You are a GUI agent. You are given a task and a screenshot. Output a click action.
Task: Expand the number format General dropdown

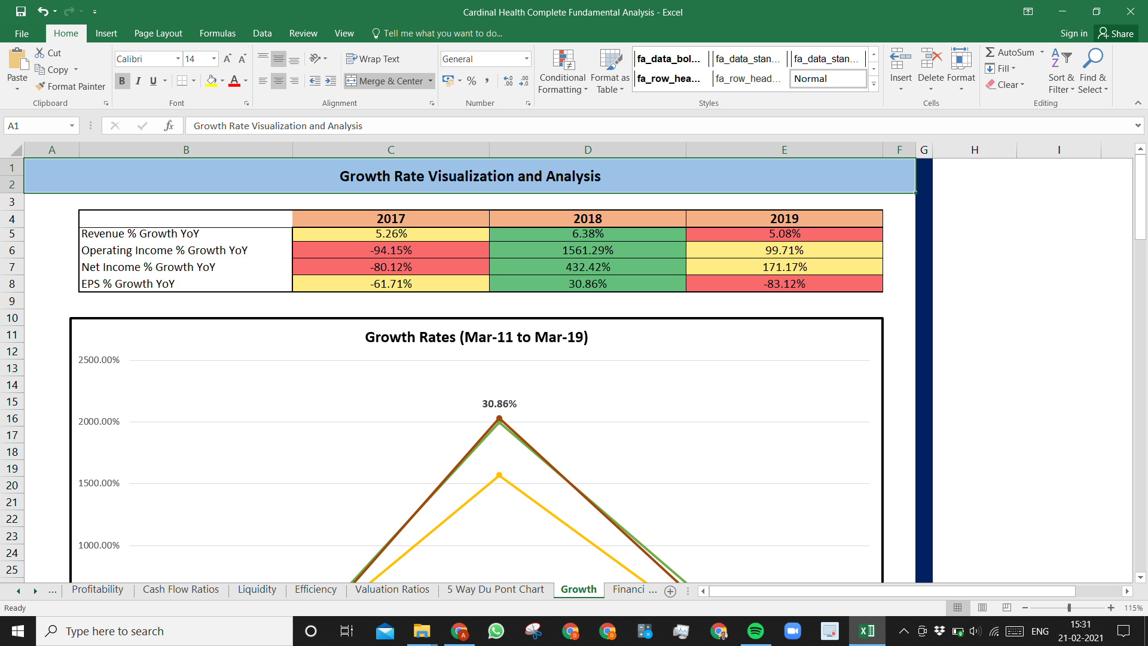tap(526, 59)
